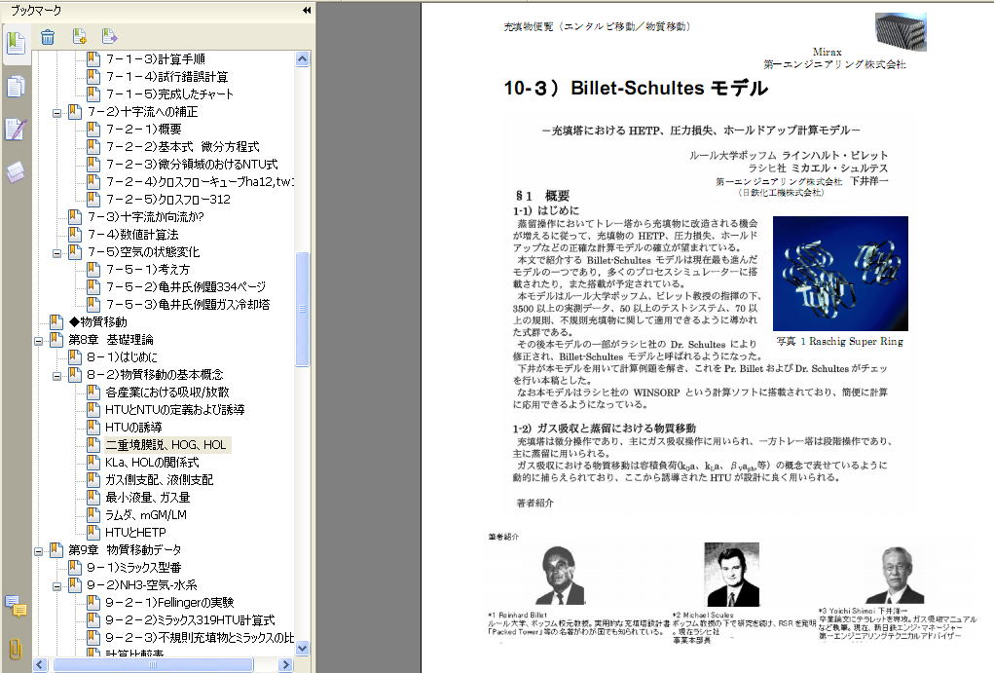Viewport: 994px width, 673px height.
Task: Collapse the 9-2)NH3-空気-水系 branch
Action: [x=57, y=586]
